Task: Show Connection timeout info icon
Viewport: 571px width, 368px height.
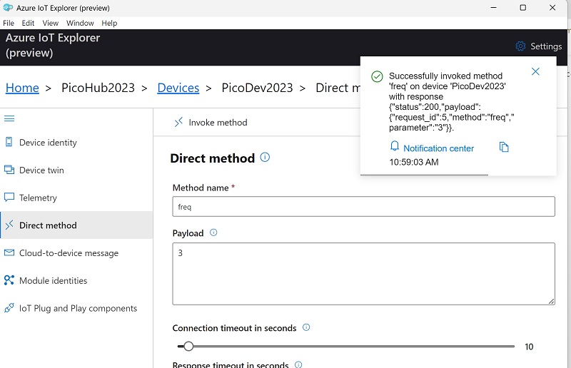Action: click(306, 327)
